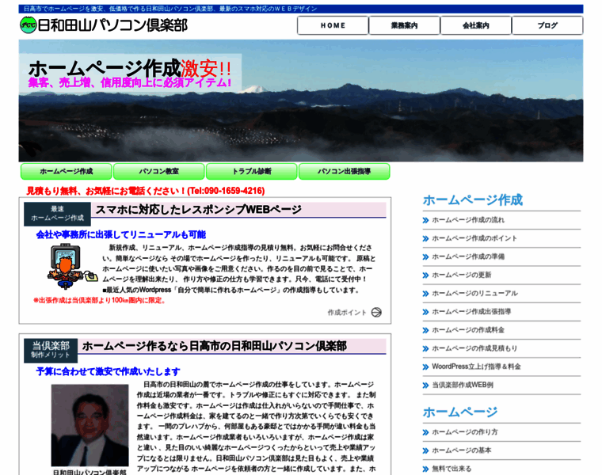Click the 作成ポイント arrow circle icon
This screenshot has width=602, height=475.
point(376,313)
